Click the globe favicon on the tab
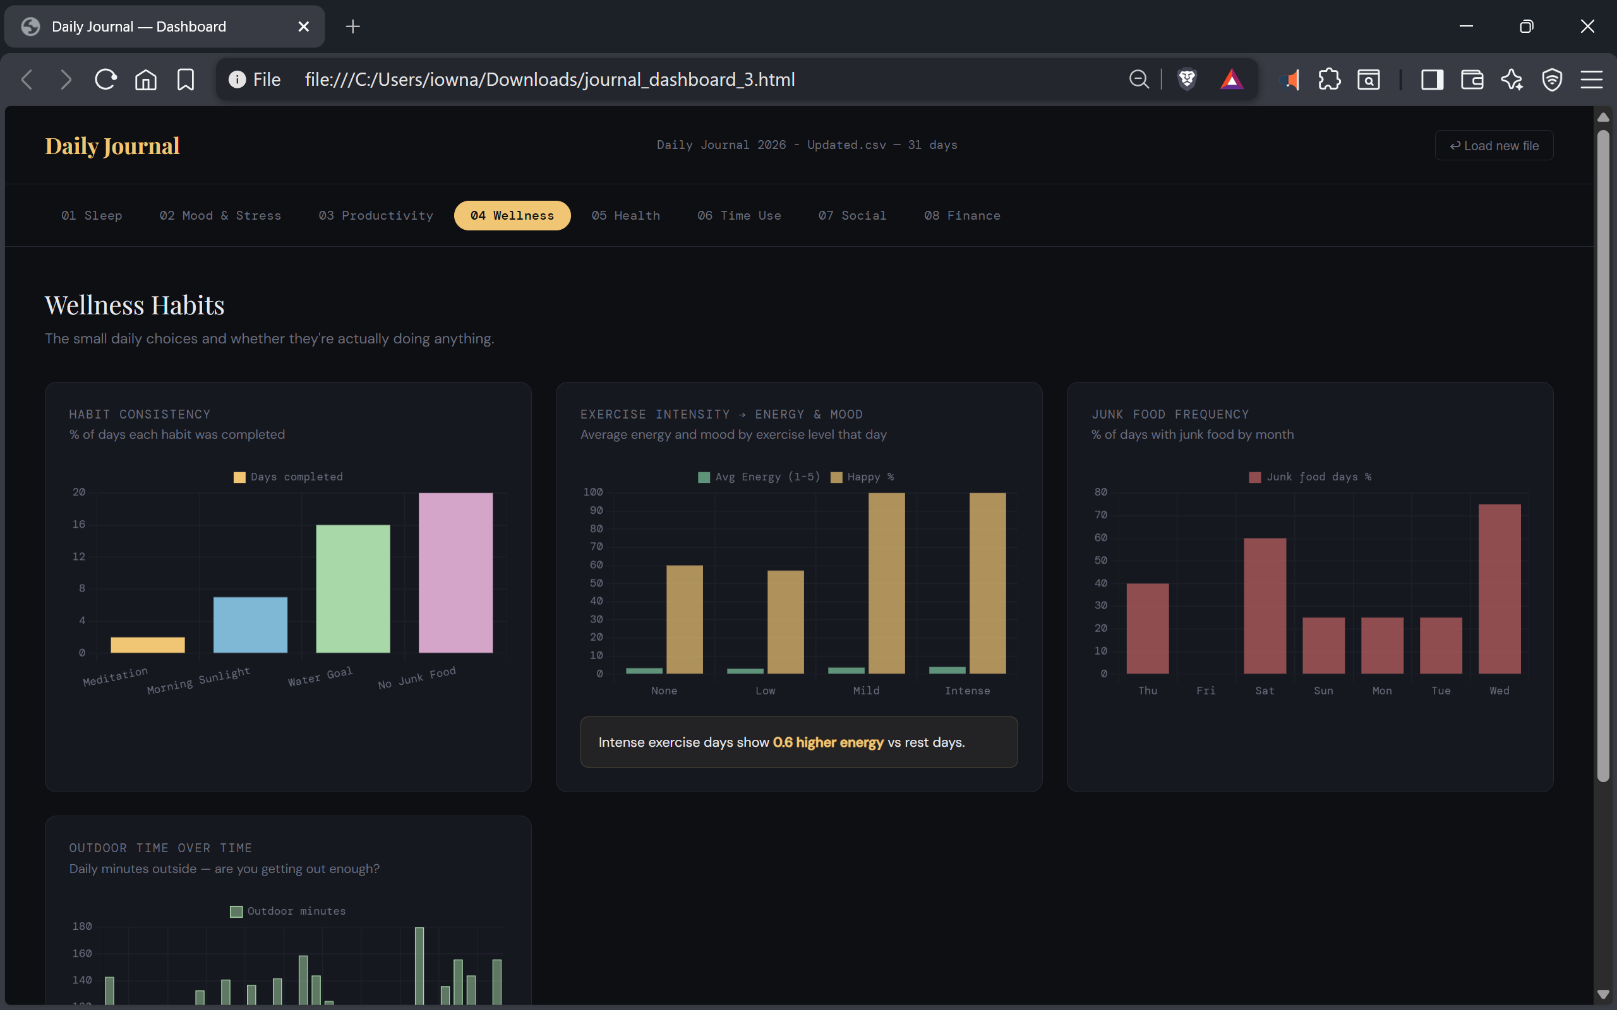Image resolution: width=1617 pixels, height=1010 pixels. [x=30, y=26]
